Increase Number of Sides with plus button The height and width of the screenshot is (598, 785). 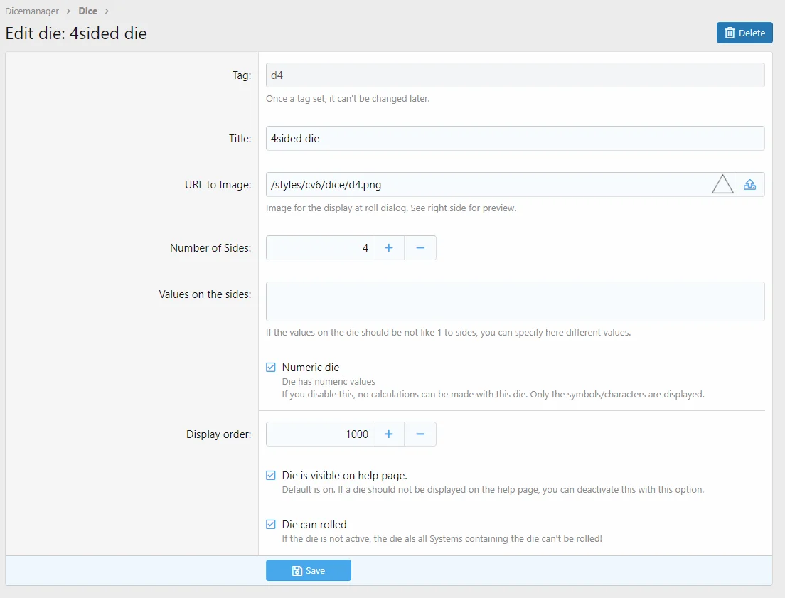(388, 248)
